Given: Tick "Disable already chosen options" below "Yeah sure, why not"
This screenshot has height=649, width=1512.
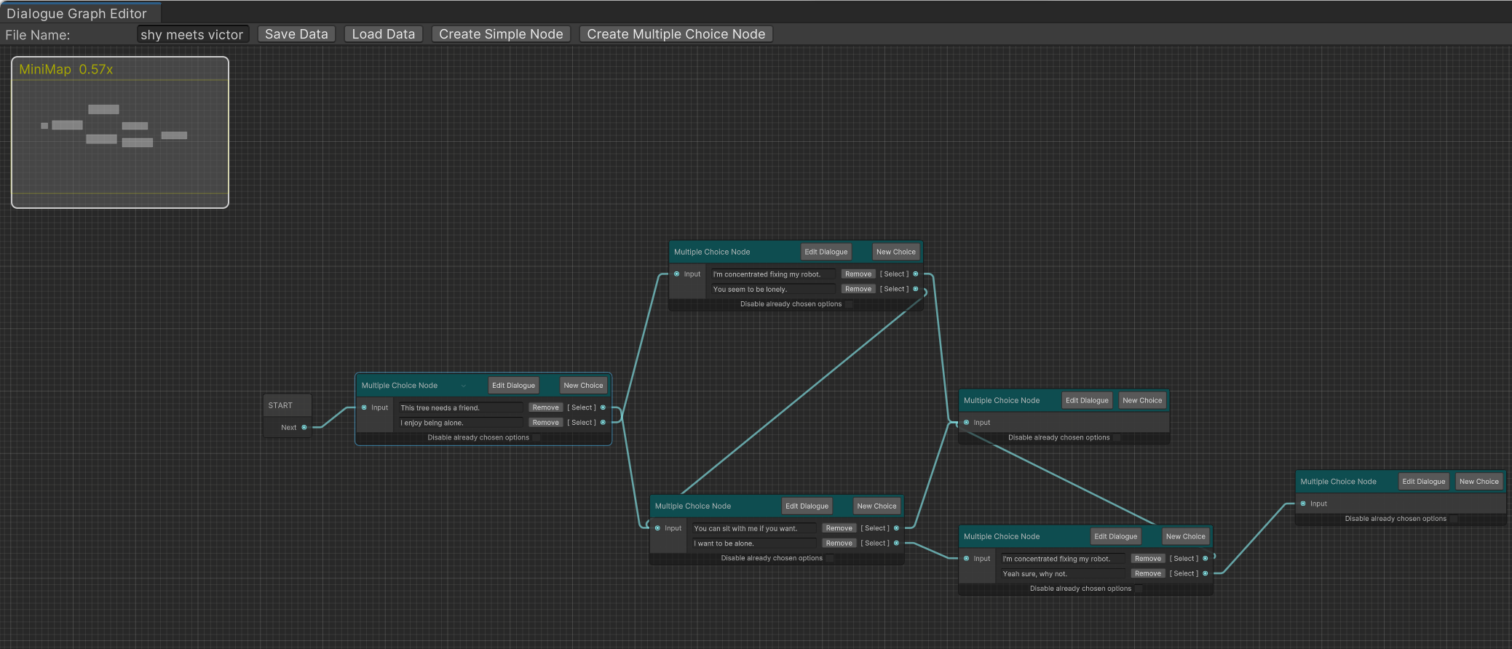Looking at the screenshot, I should coord(1139,589).
